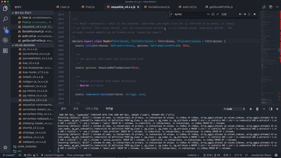281x158 pixels.
Task: Select User.js in open editors list
Action: point(32,18)
